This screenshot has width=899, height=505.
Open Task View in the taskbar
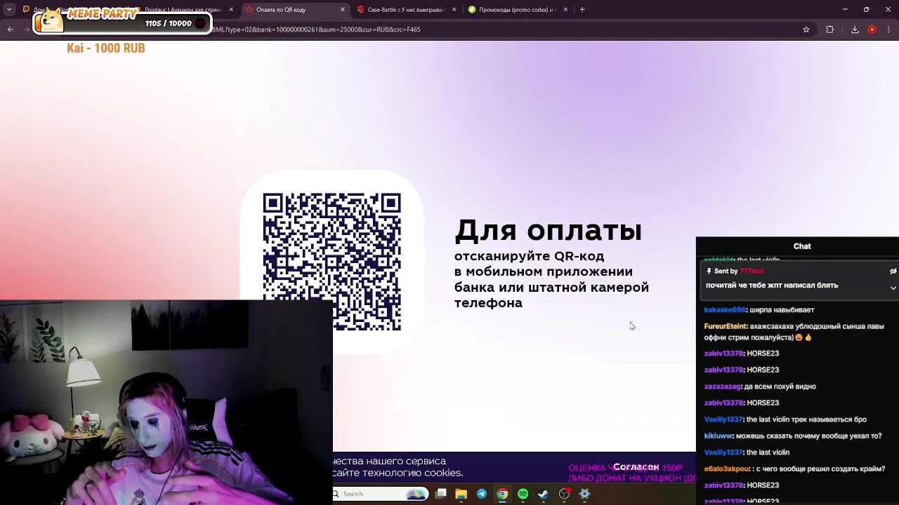(440, 494)
